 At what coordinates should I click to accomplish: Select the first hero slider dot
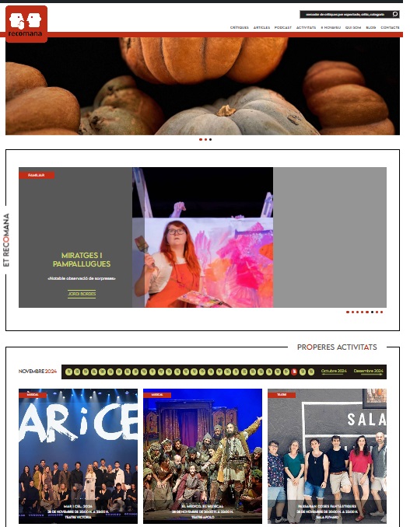(x=201, y=139)
